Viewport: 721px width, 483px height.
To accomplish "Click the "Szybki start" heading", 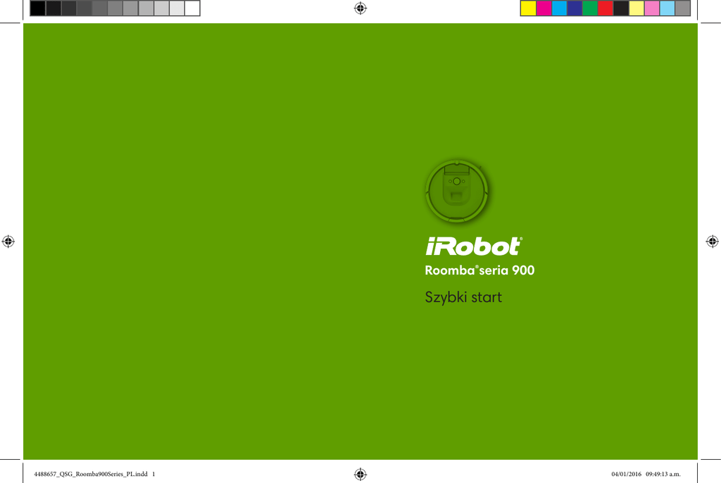I will pos(463,297).
